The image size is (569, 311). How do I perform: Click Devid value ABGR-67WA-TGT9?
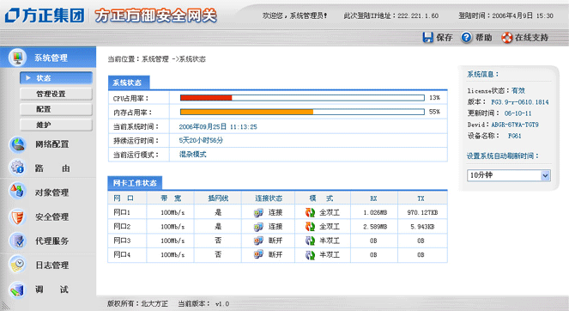tap(515, 125)
